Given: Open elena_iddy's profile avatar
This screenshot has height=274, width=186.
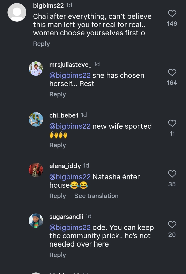Looking at the screenshot, I should click(x=36, y=170).
